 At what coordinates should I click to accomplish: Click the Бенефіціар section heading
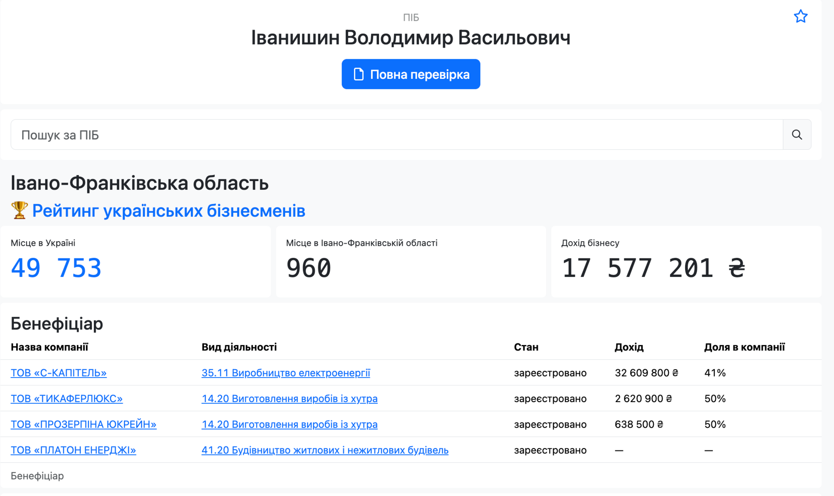[x=57, y=324]
